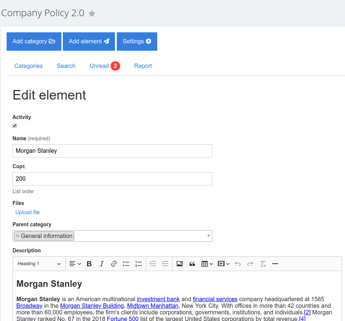
Task: Mark Company Policy 2.0 as favorite
Action: [x=92, y=14]
